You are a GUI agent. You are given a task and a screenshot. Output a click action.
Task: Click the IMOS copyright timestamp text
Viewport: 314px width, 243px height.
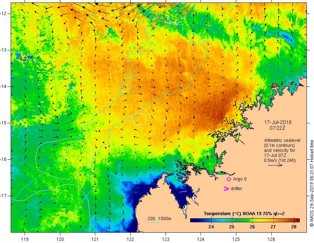click(x=312, y=183)
